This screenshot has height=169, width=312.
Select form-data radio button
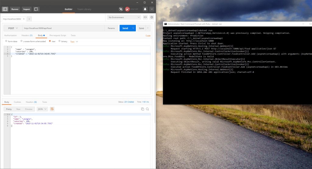pos(6,41)
